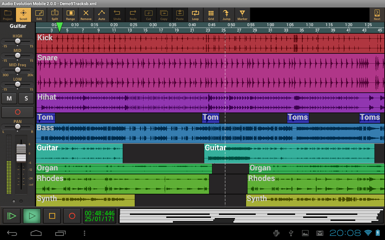Viewport: 385px width, 240px height.
Task: Tap the Android Home button
Action: click(36, 233)
